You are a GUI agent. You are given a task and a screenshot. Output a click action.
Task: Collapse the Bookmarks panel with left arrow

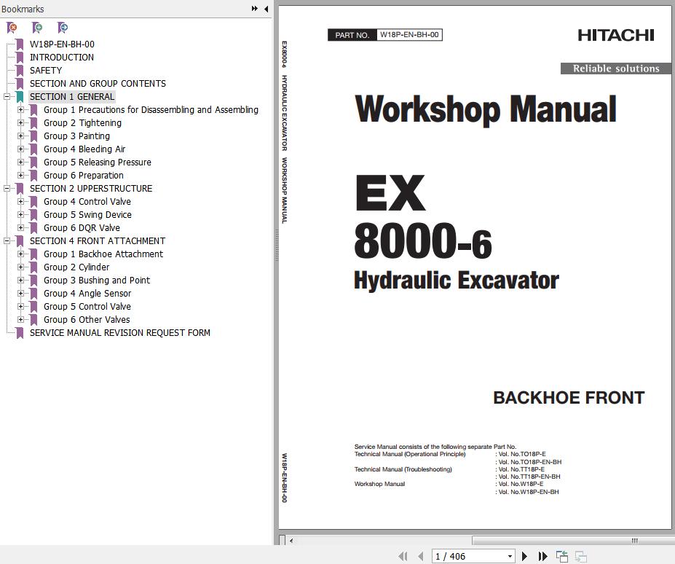click(266, 9)
